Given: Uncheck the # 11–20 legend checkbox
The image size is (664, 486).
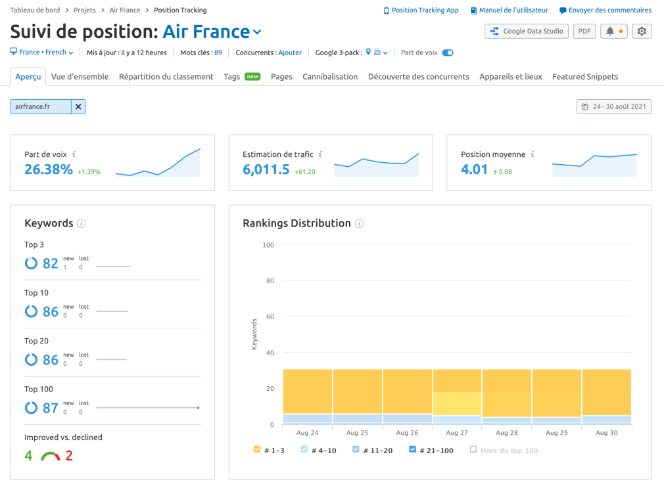Looking at the screenshot, I should pos(356,449).
